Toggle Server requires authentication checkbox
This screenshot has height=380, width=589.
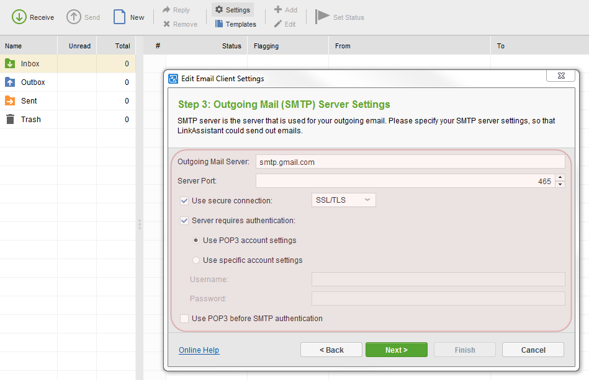(x=184, y=221)
